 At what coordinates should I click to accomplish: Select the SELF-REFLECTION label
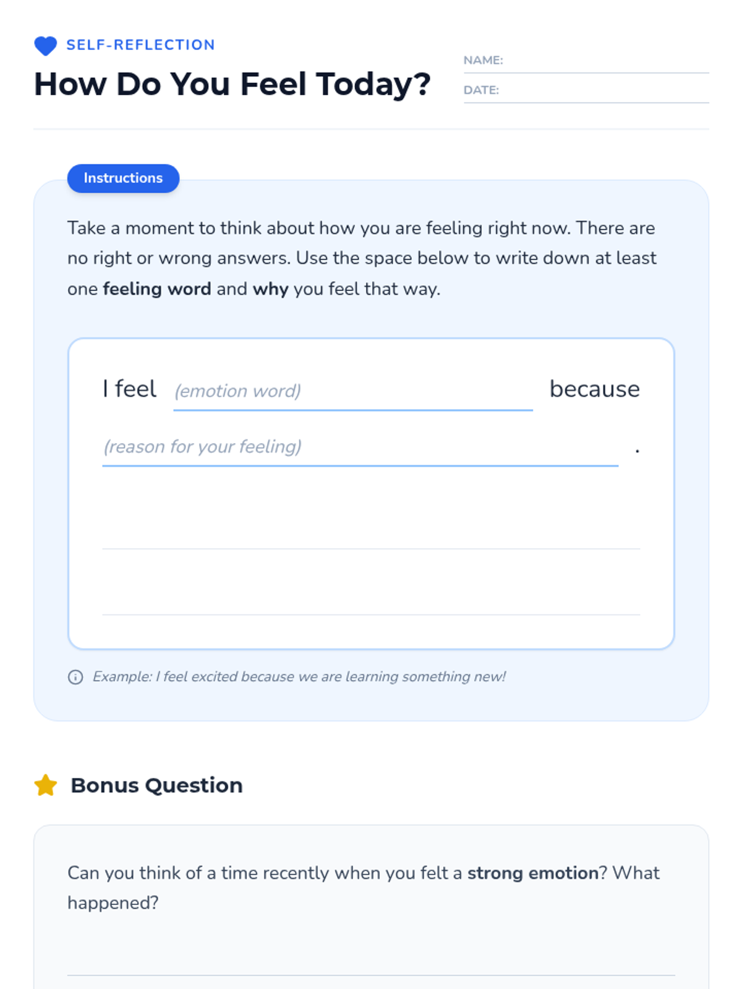[x=140, y=45]
